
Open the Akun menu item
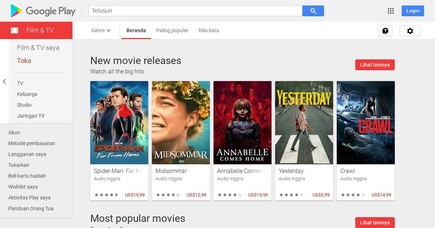pos(14,132)
